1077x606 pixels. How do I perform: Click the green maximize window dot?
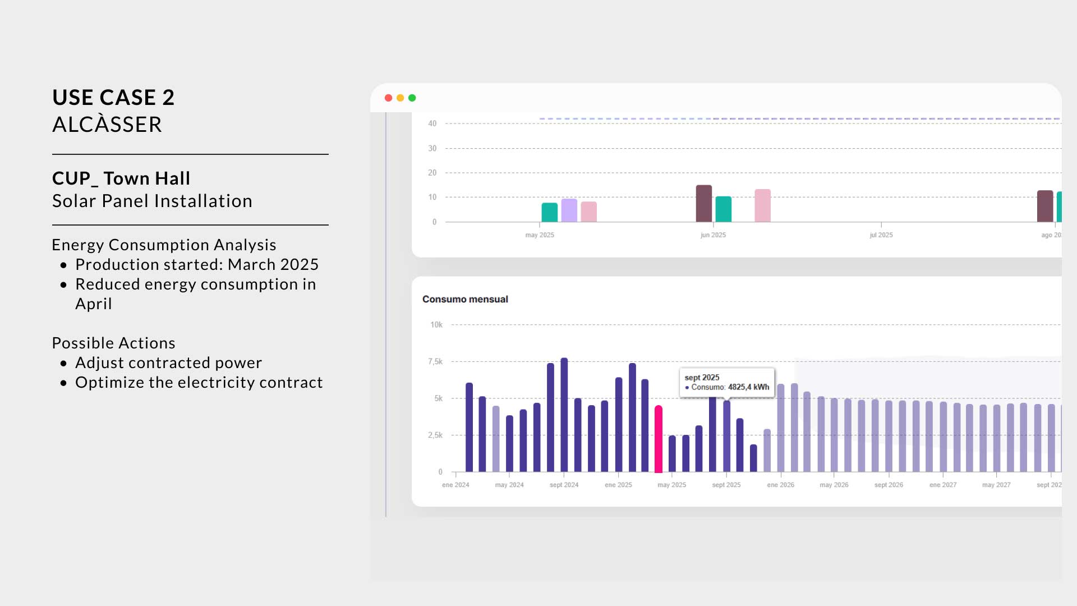point(412,98)
